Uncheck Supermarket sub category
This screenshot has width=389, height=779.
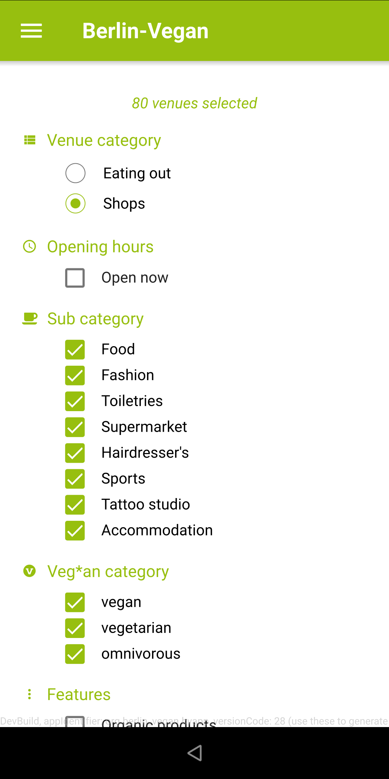75,427
